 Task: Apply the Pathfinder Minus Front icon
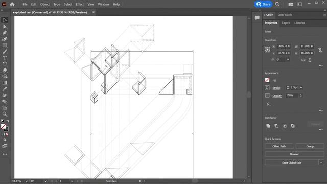pos(276,126)
